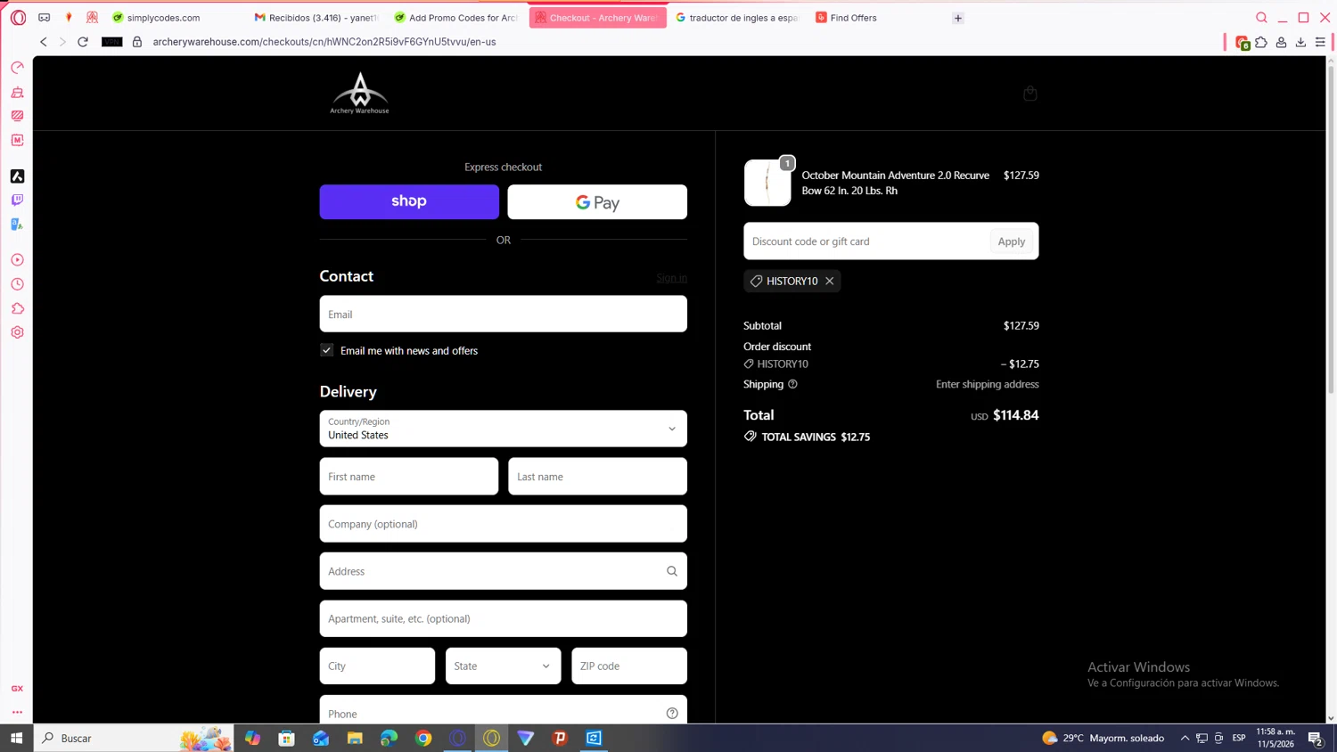The height and width of the screenshot is (752, 1337).
Task: Focus the ZIP code field
Action: [x=629, y=666]
